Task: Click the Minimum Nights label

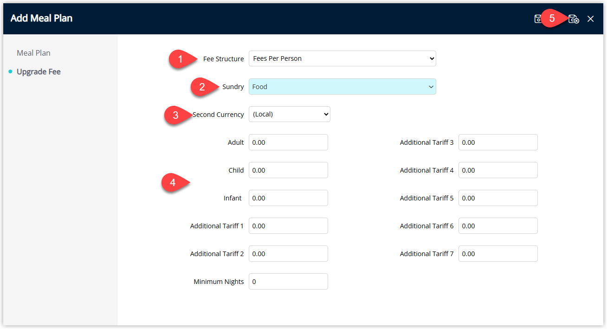Action: click(219, 282)
